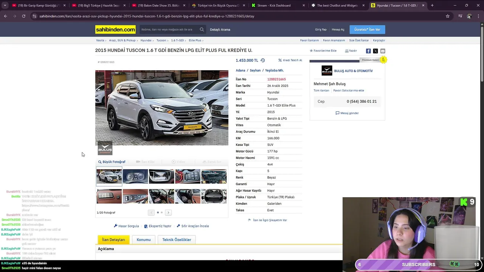Open İlan Detayları tab
The width and height of the screenshot is (484, 272).
tap(113, 240)
